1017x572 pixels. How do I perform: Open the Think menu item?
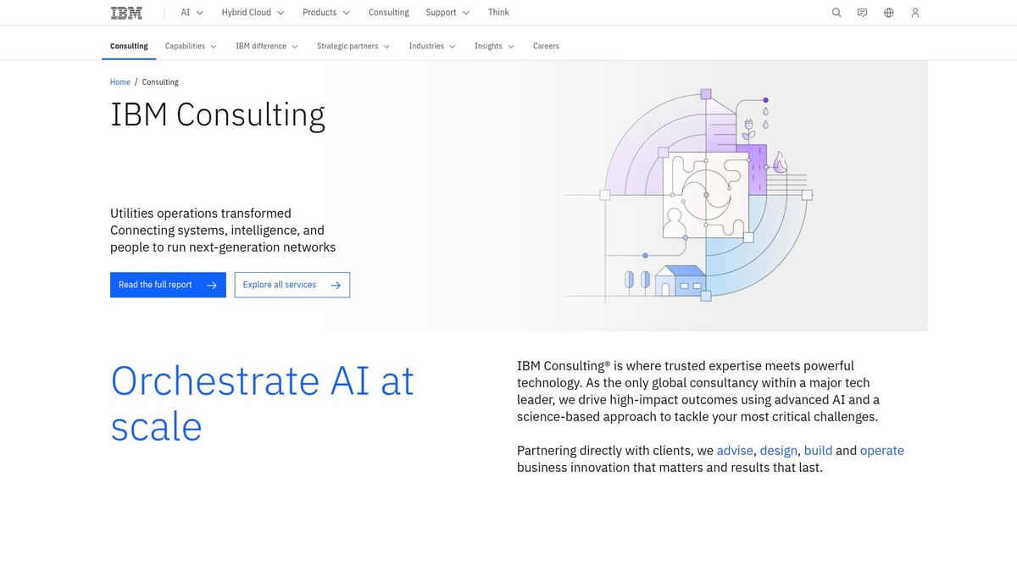tap(498, 13)
